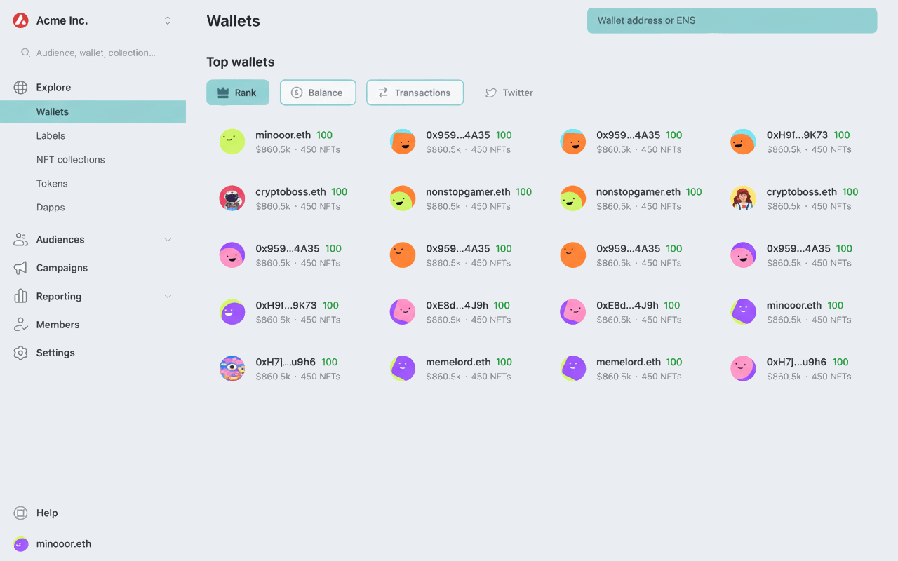
Task: Expand the Reporting section
Action: tap(168, 296)
